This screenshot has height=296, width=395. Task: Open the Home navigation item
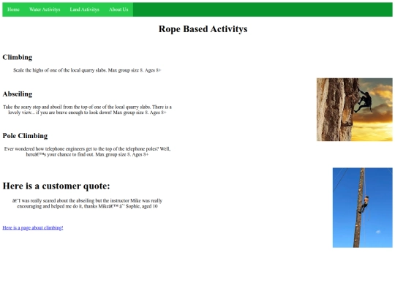click(13, 10)
